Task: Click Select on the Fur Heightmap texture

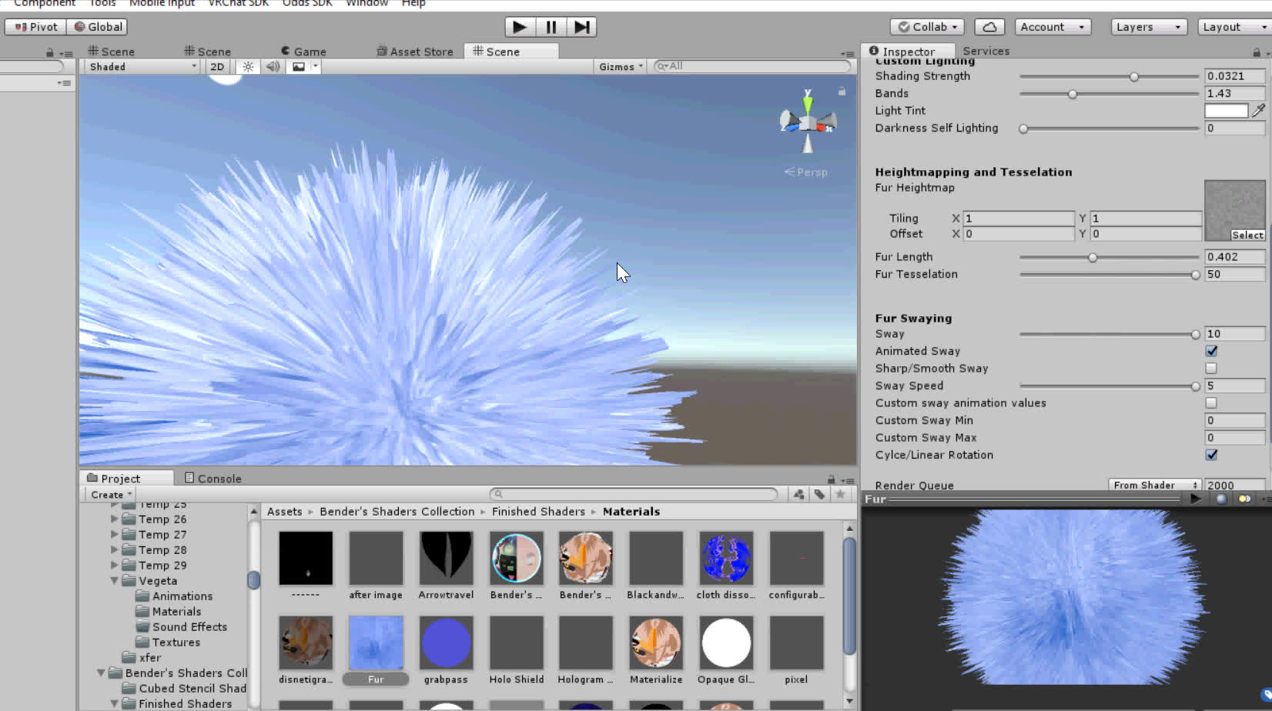Action: (x=1247, y=235)
